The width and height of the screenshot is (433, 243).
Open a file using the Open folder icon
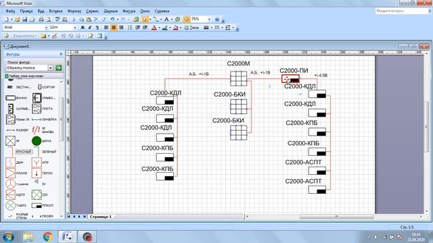click(x=17, y=20)
